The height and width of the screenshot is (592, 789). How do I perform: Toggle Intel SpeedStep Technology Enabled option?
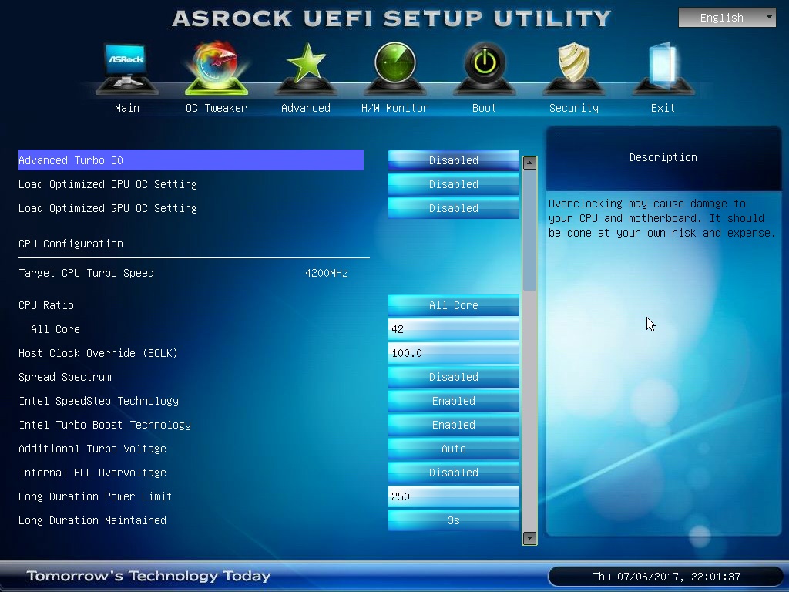453,401
